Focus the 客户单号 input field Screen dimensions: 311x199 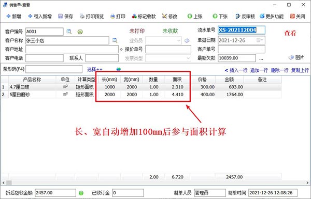(242, 49)
